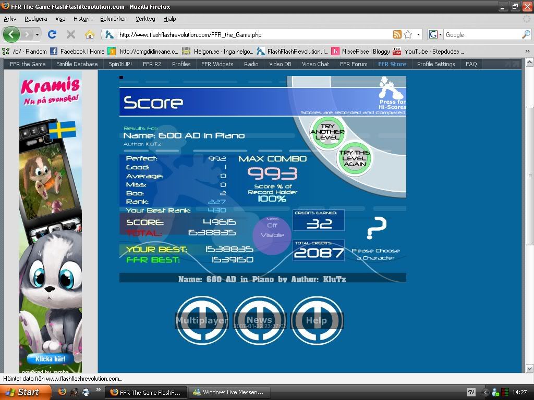Click Press for Hi-Scores icon
Image resolution: width=534 pixels, height=400 pixels.
(391, 94)
